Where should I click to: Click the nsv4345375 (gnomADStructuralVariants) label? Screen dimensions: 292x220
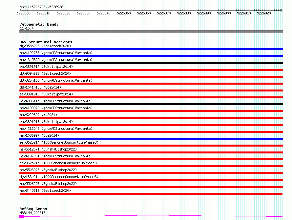pos(56,60)
